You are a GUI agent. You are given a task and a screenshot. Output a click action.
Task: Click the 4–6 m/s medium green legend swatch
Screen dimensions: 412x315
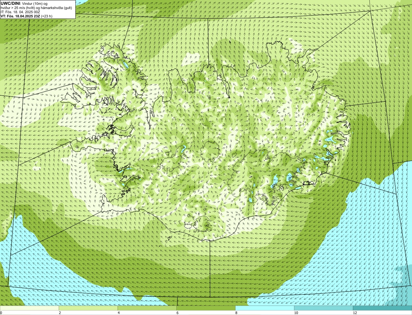tap(147, 308)
